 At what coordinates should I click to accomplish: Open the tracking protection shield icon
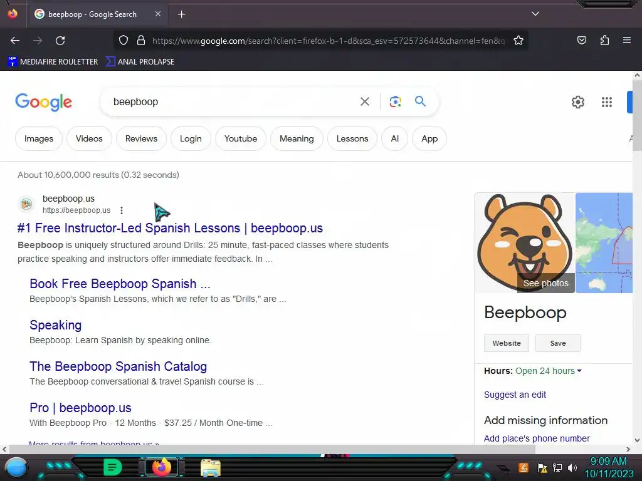[x=124, y=41]
